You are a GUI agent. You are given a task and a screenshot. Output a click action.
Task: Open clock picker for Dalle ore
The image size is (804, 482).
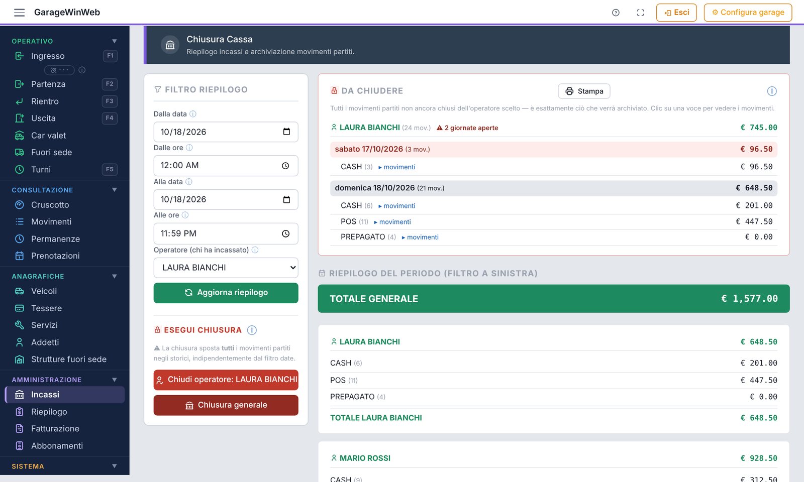285,166
